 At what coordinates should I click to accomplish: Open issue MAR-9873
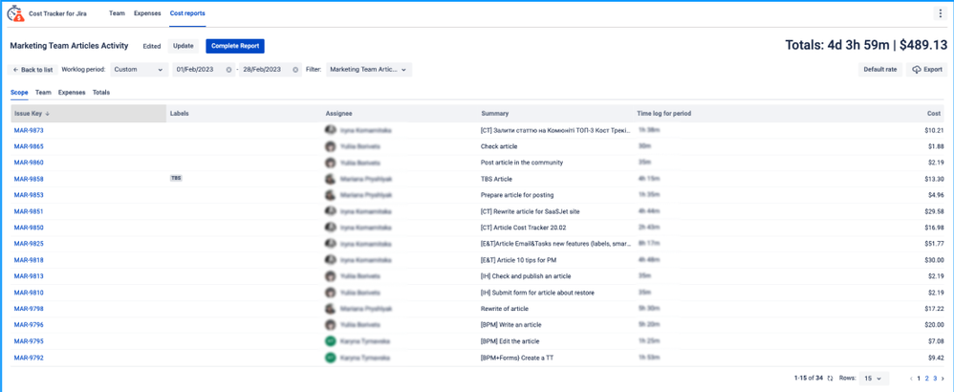click(x=29, y=130)
